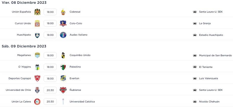Click the Nicolás Chahuán venue name
The height and width of the screenshot is (110, 233).
pos(209,102)
